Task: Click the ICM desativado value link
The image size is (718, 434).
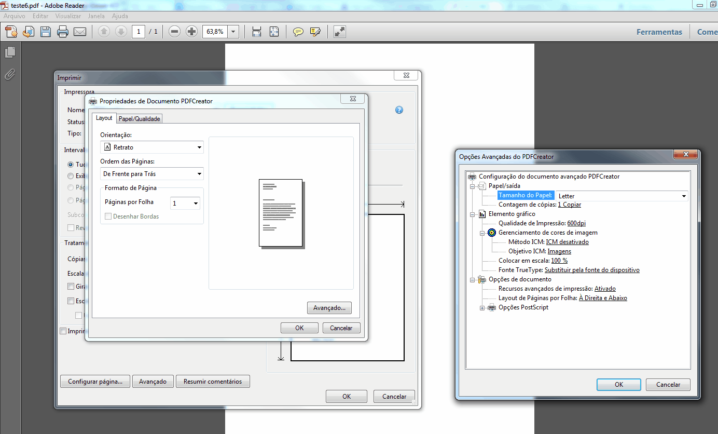Action: point(568,242)
